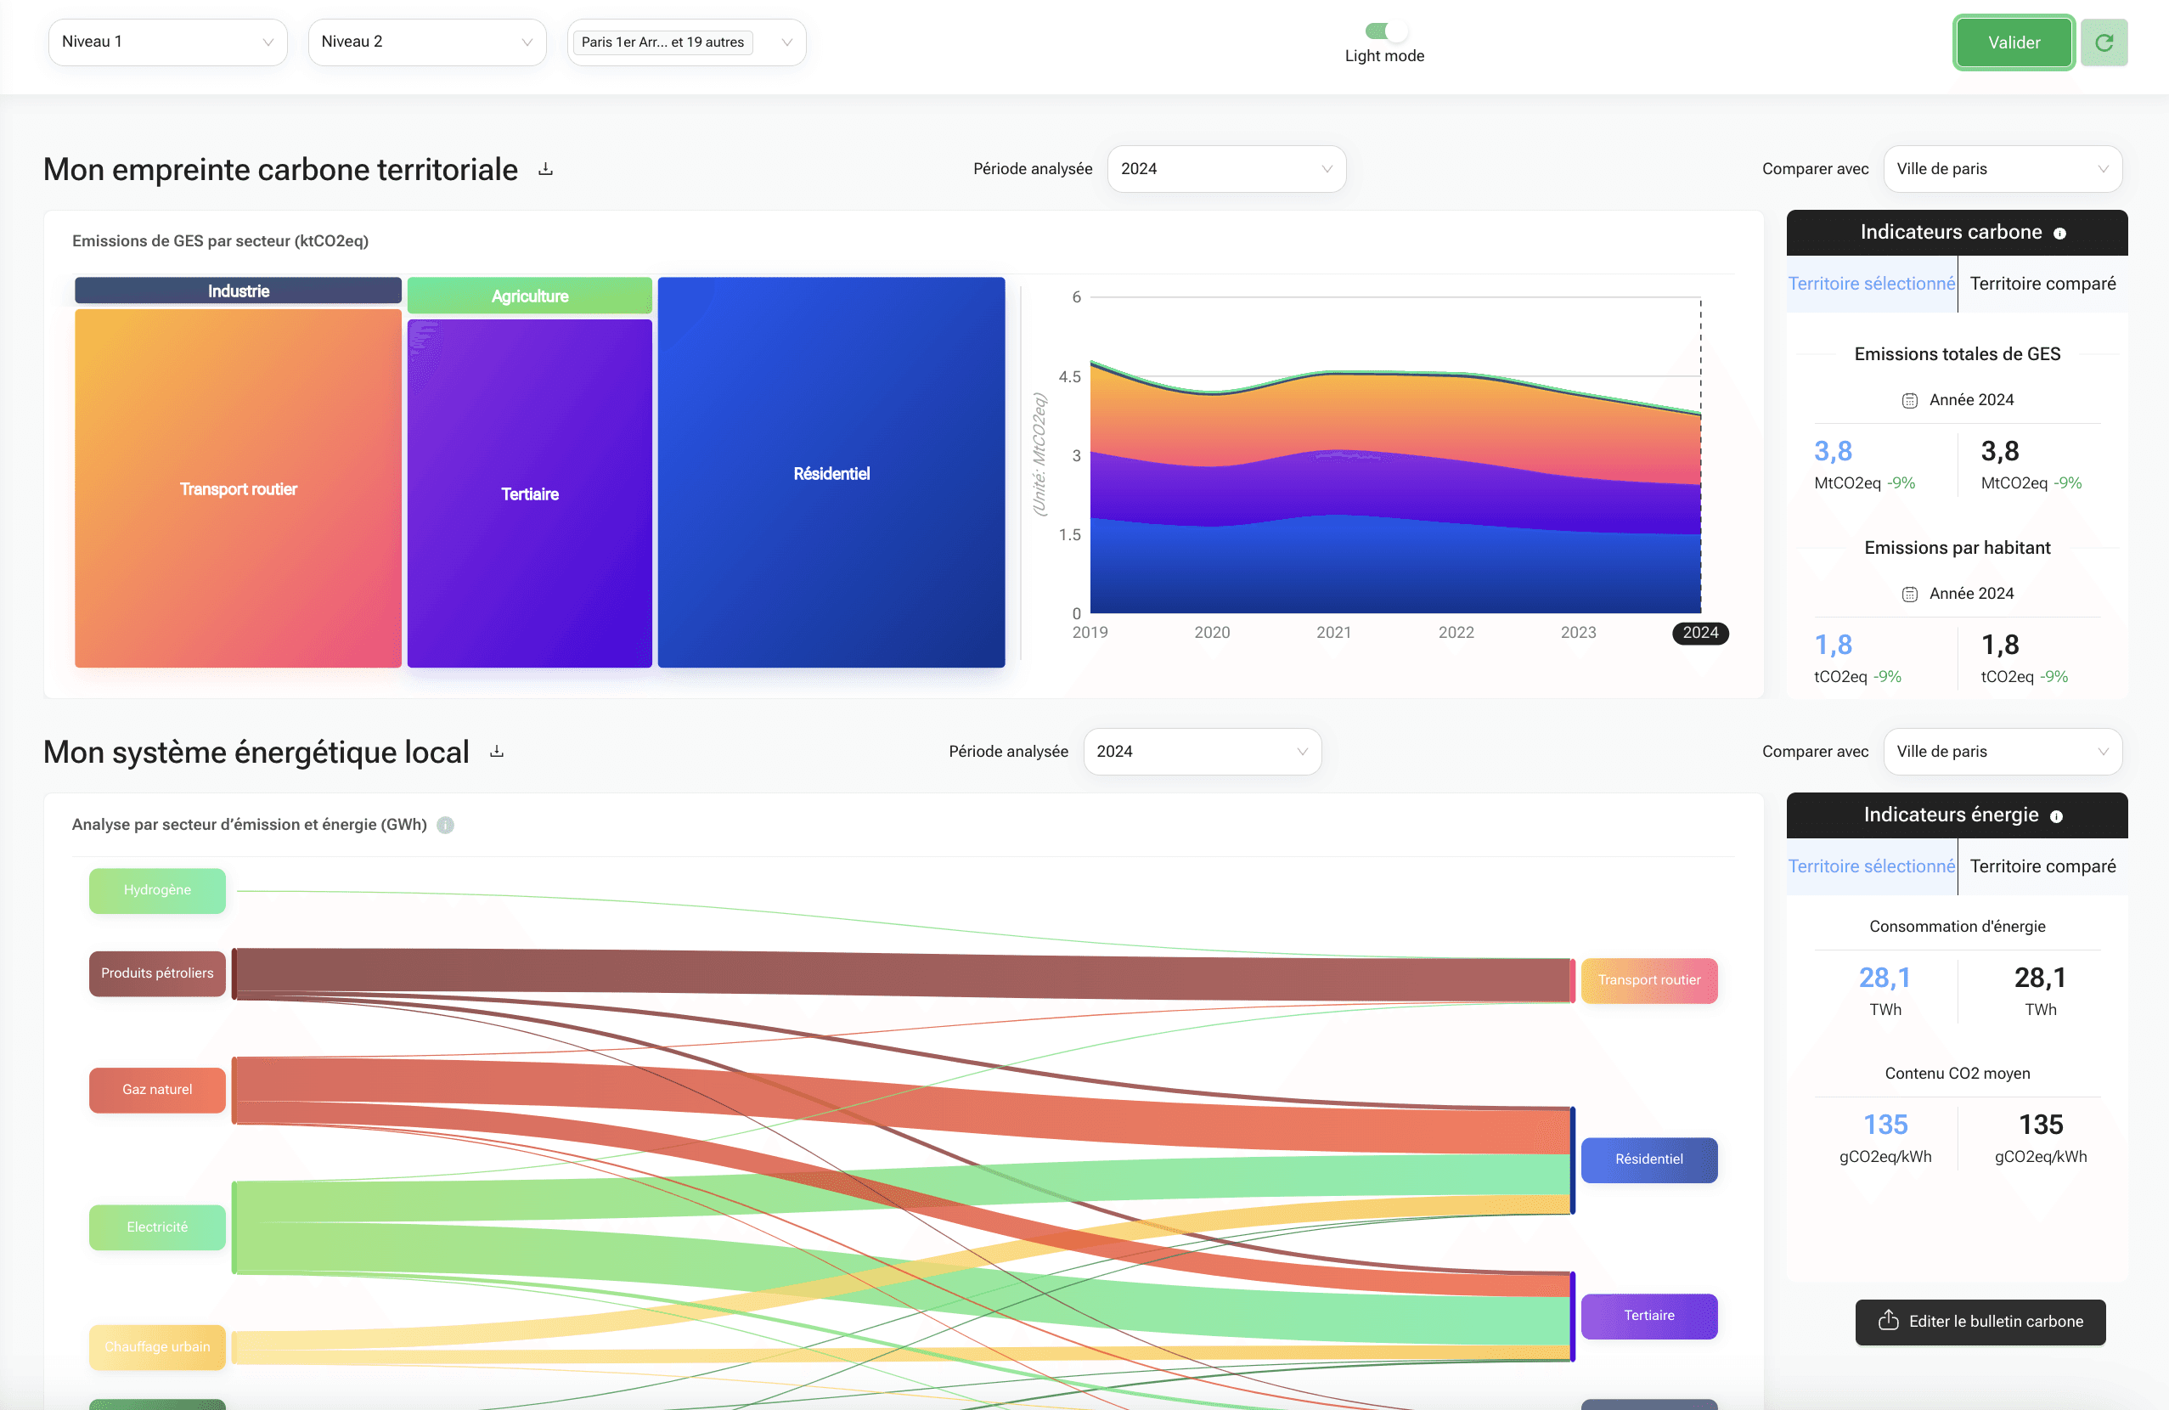Open the Niveau 2 dropdown
This screenshot has height=1410, width=2169.
[x=426, y=42]
